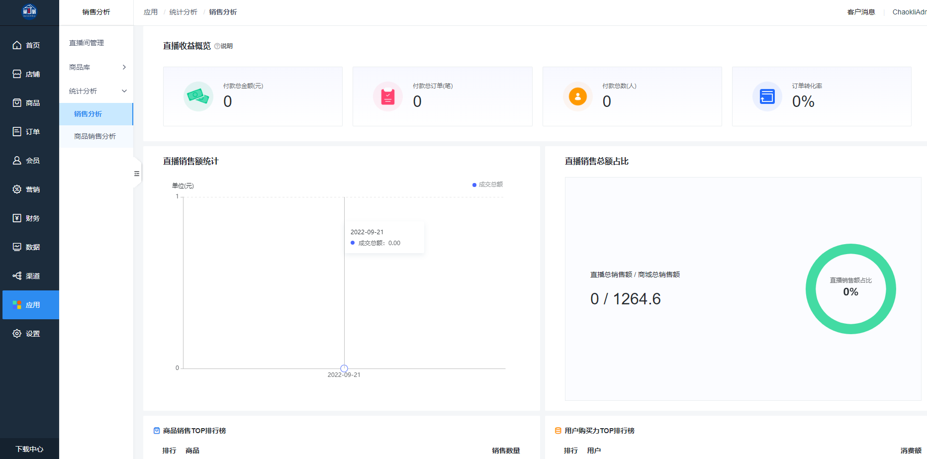Open the store (店铺) icon in the sidebar
Viewport: 927px width, 459px height.
17,74
